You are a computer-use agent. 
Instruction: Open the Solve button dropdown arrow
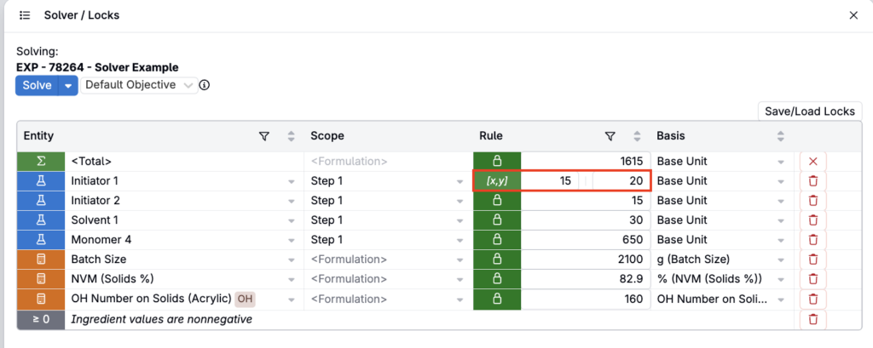68,86
